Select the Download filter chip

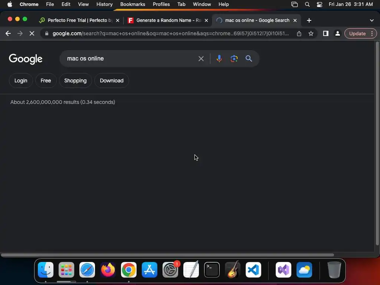click(x=111, y=81)
